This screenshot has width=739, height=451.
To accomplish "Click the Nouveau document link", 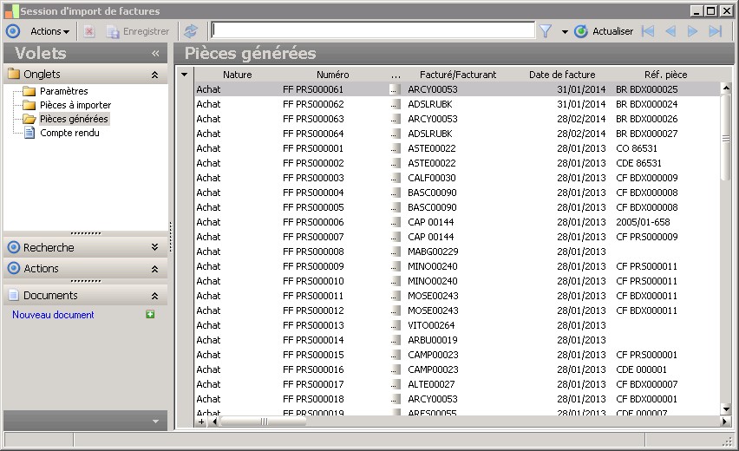I will point(53,315).
